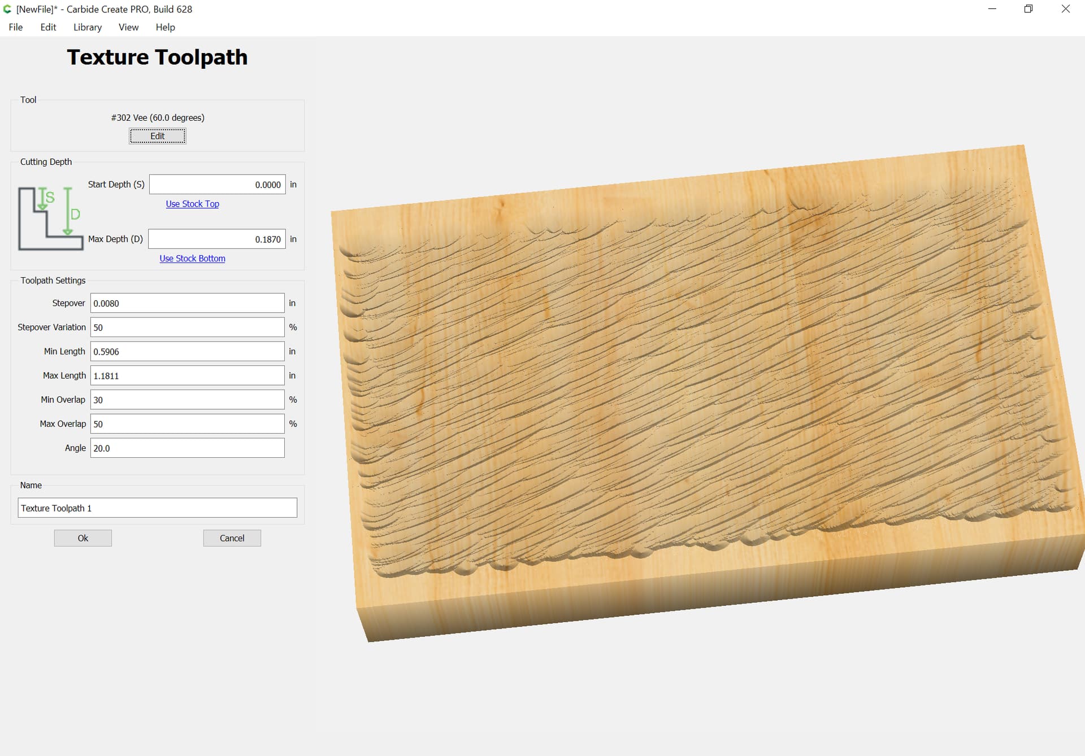Click the cutting depth diagram icon

coord(51,219)
